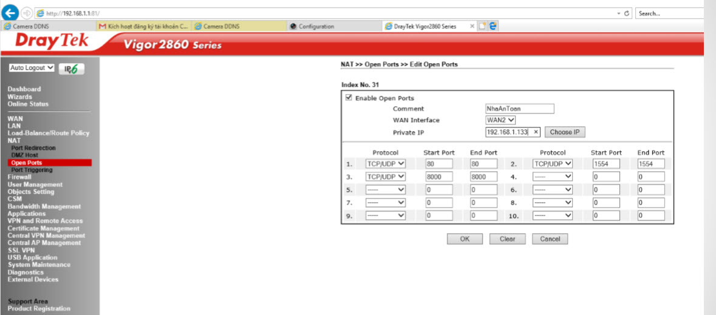Expand the Auto Logout dropdown
This screenshot has height=315, width=716.
point(32,68)
